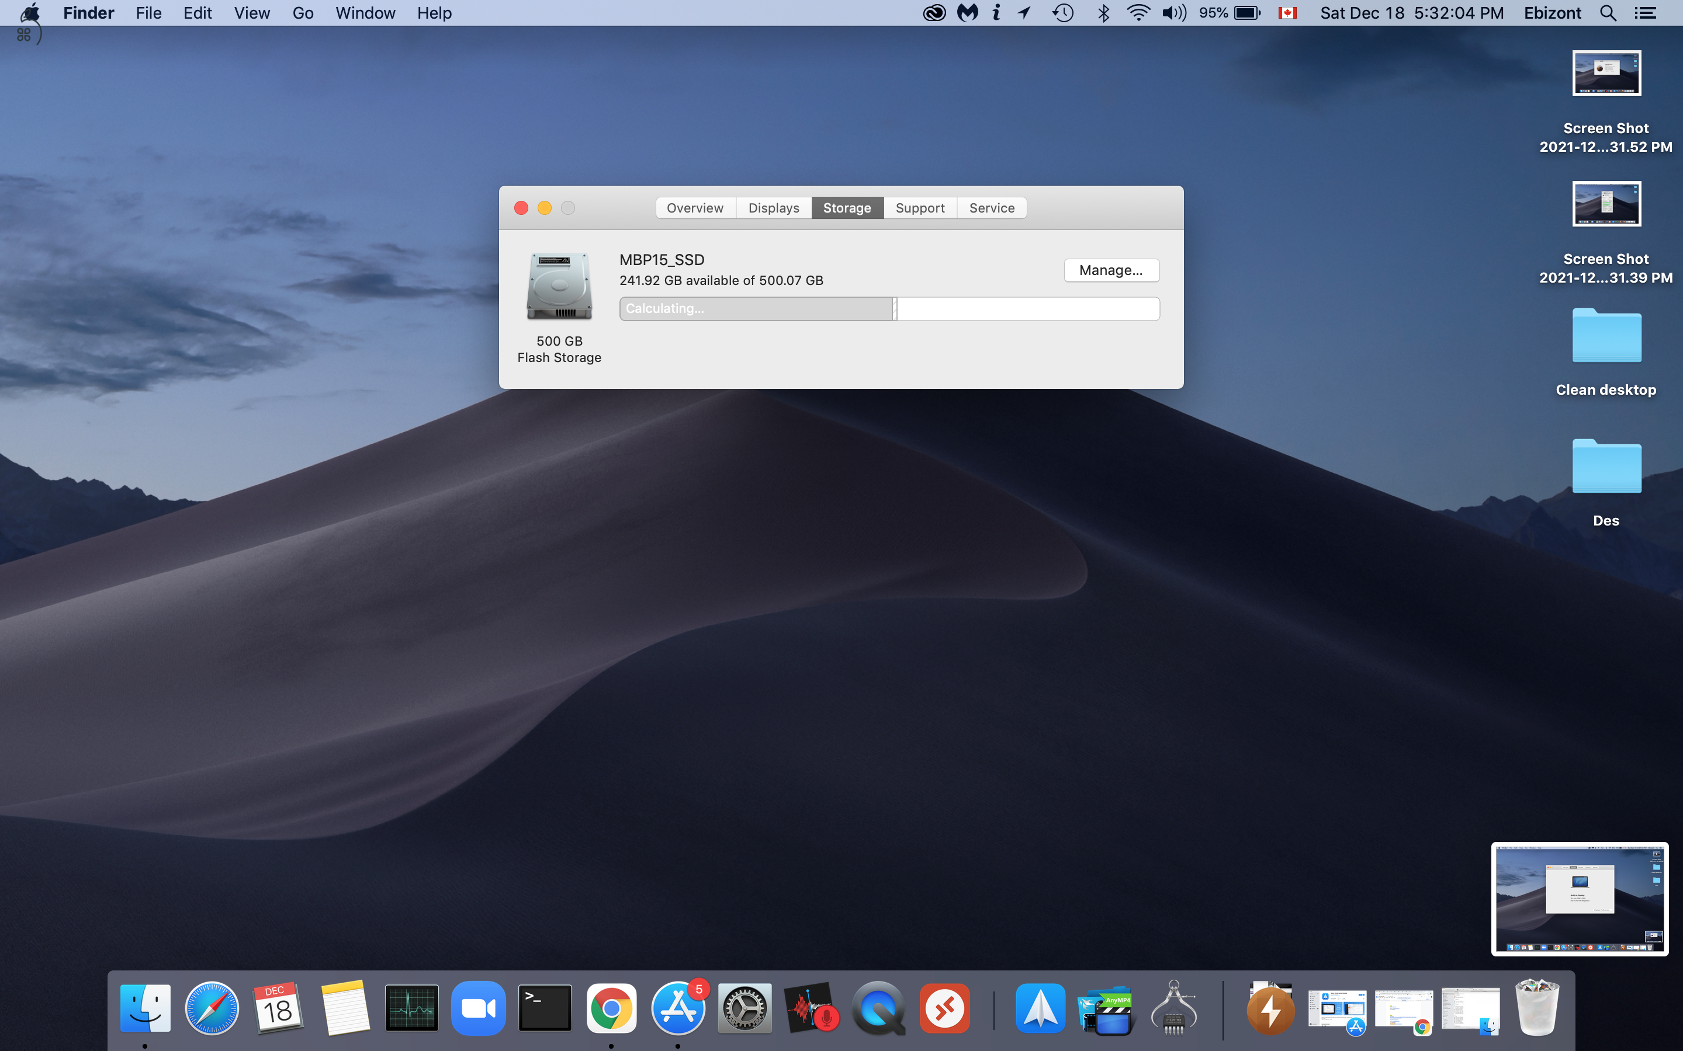
Task: Launch Safari from the Dock
Action: [x=212, y=1008]
